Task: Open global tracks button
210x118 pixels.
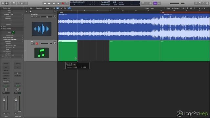Action: [55, 11]
